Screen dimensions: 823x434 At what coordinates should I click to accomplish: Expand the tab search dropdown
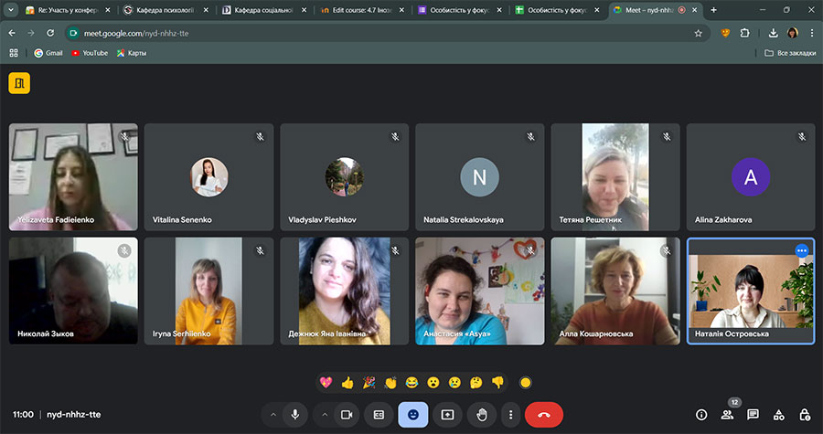tap(10, 10)
